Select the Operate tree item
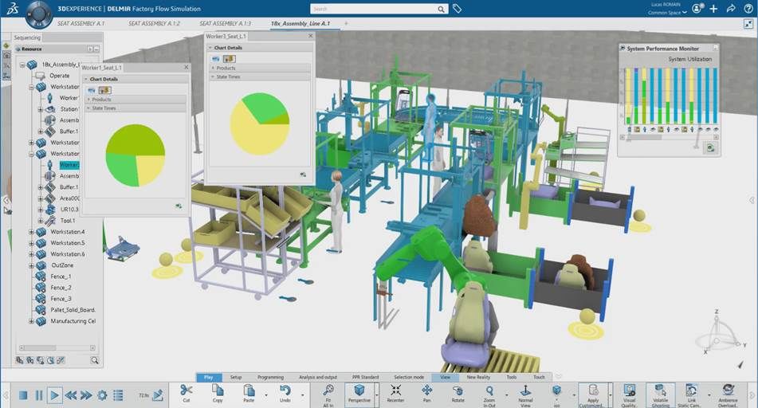The height and width of the screenshot is (408, 758). (60, 76)
